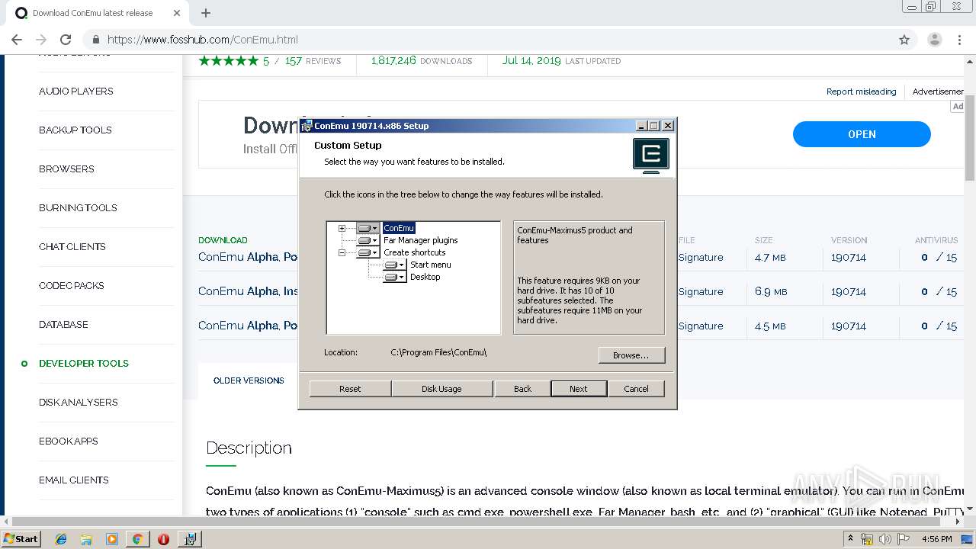Reload the browser page
Viewport: 976px width, 549px height.
click(x=66, y=40)
